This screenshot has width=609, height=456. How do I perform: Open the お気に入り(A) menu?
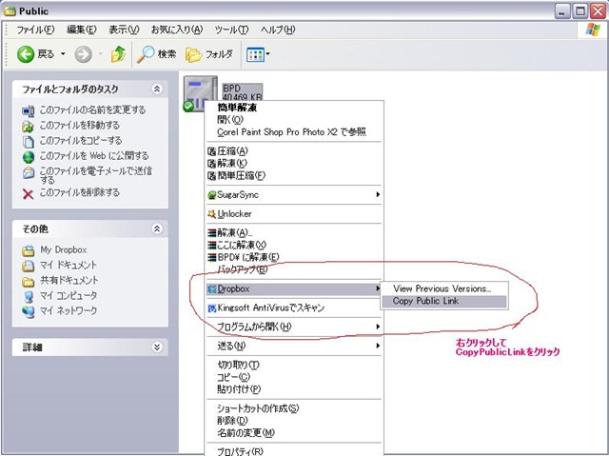[177, 30]
